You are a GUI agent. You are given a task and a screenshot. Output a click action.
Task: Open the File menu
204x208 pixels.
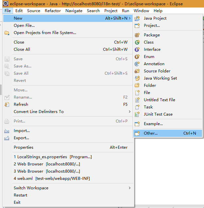click(8, 10)
